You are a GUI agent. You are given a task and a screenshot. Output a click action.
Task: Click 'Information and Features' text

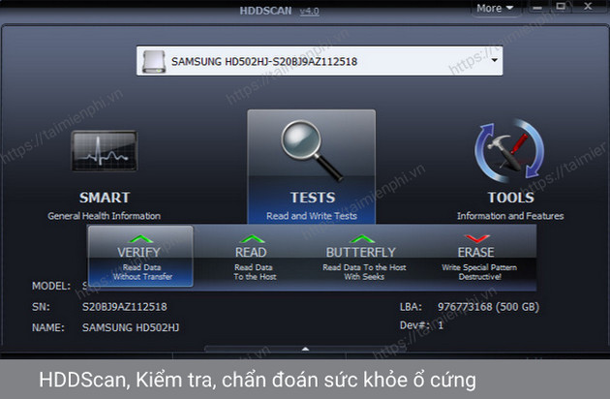coord(510,216)
